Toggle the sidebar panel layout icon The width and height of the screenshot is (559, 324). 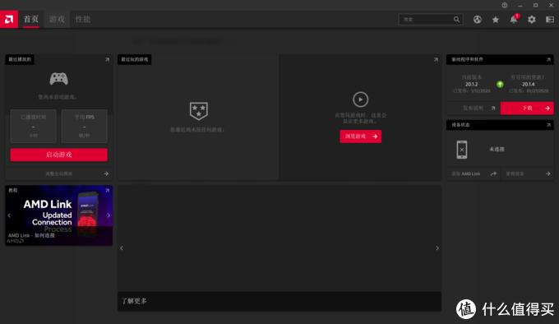point(550,20)
